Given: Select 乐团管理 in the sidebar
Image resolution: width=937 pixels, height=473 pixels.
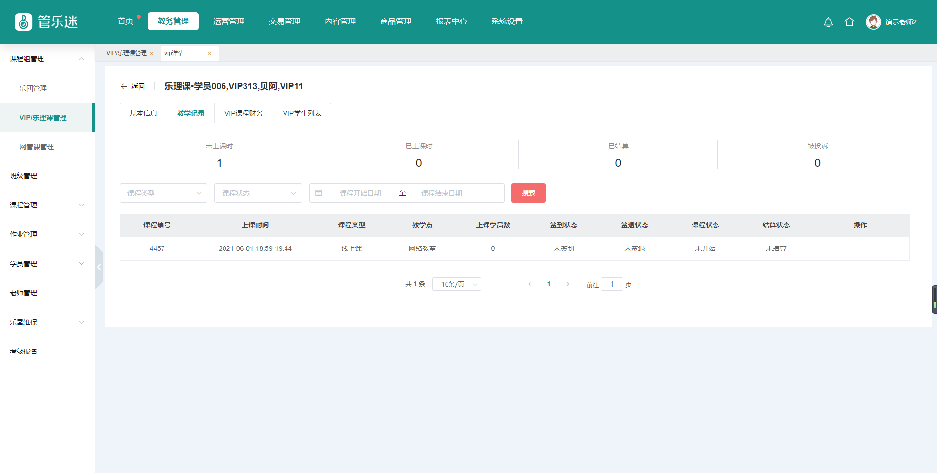Looking at the screenshot, I should 33,88.
